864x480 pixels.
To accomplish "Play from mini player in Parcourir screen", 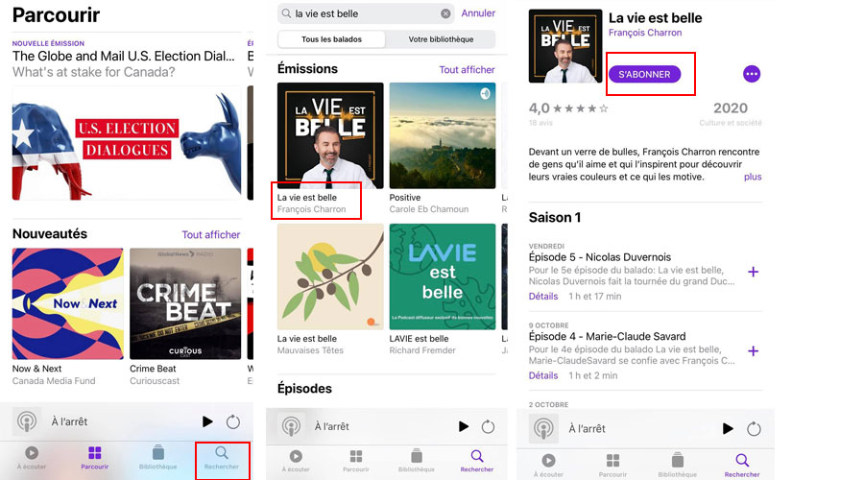I will point(207,421).
